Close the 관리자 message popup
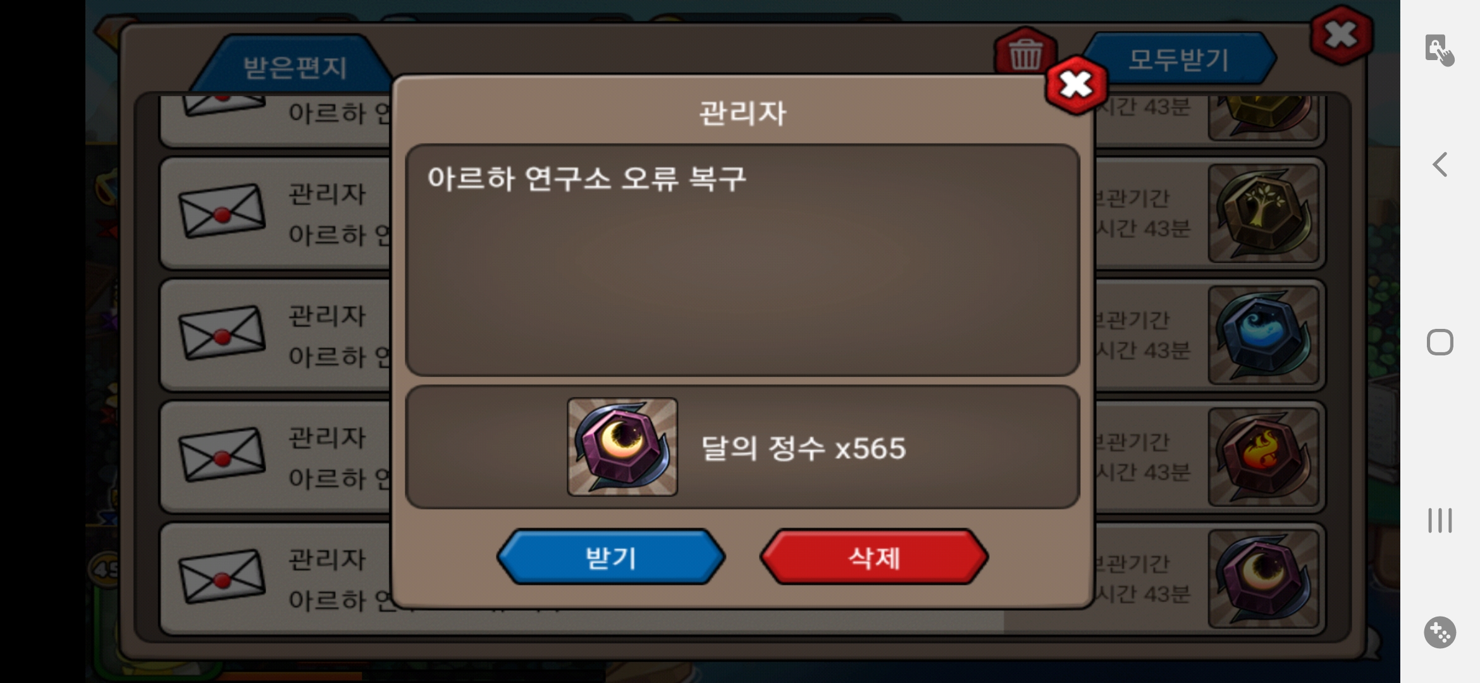1480x683 pixels. click(x=1076, y=85)
